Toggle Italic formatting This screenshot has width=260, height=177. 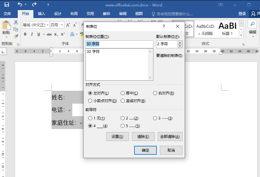click(32, 34)
